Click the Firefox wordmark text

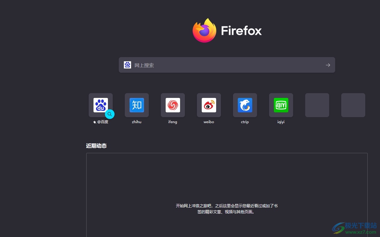241,31
